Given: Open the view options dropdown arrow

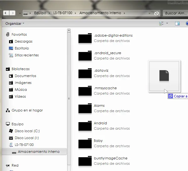Looking at the screenshot, I should click(167, 23).
